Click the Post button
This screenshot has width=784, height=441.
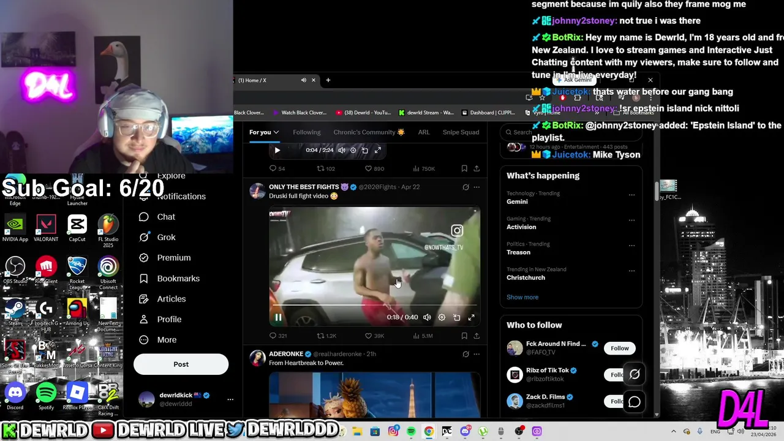point(181,364)
